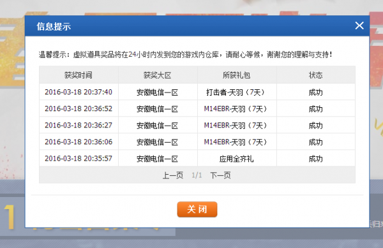Click the 应用全齐礼 gift cell
383x248 pixels.
coord(236,159)
